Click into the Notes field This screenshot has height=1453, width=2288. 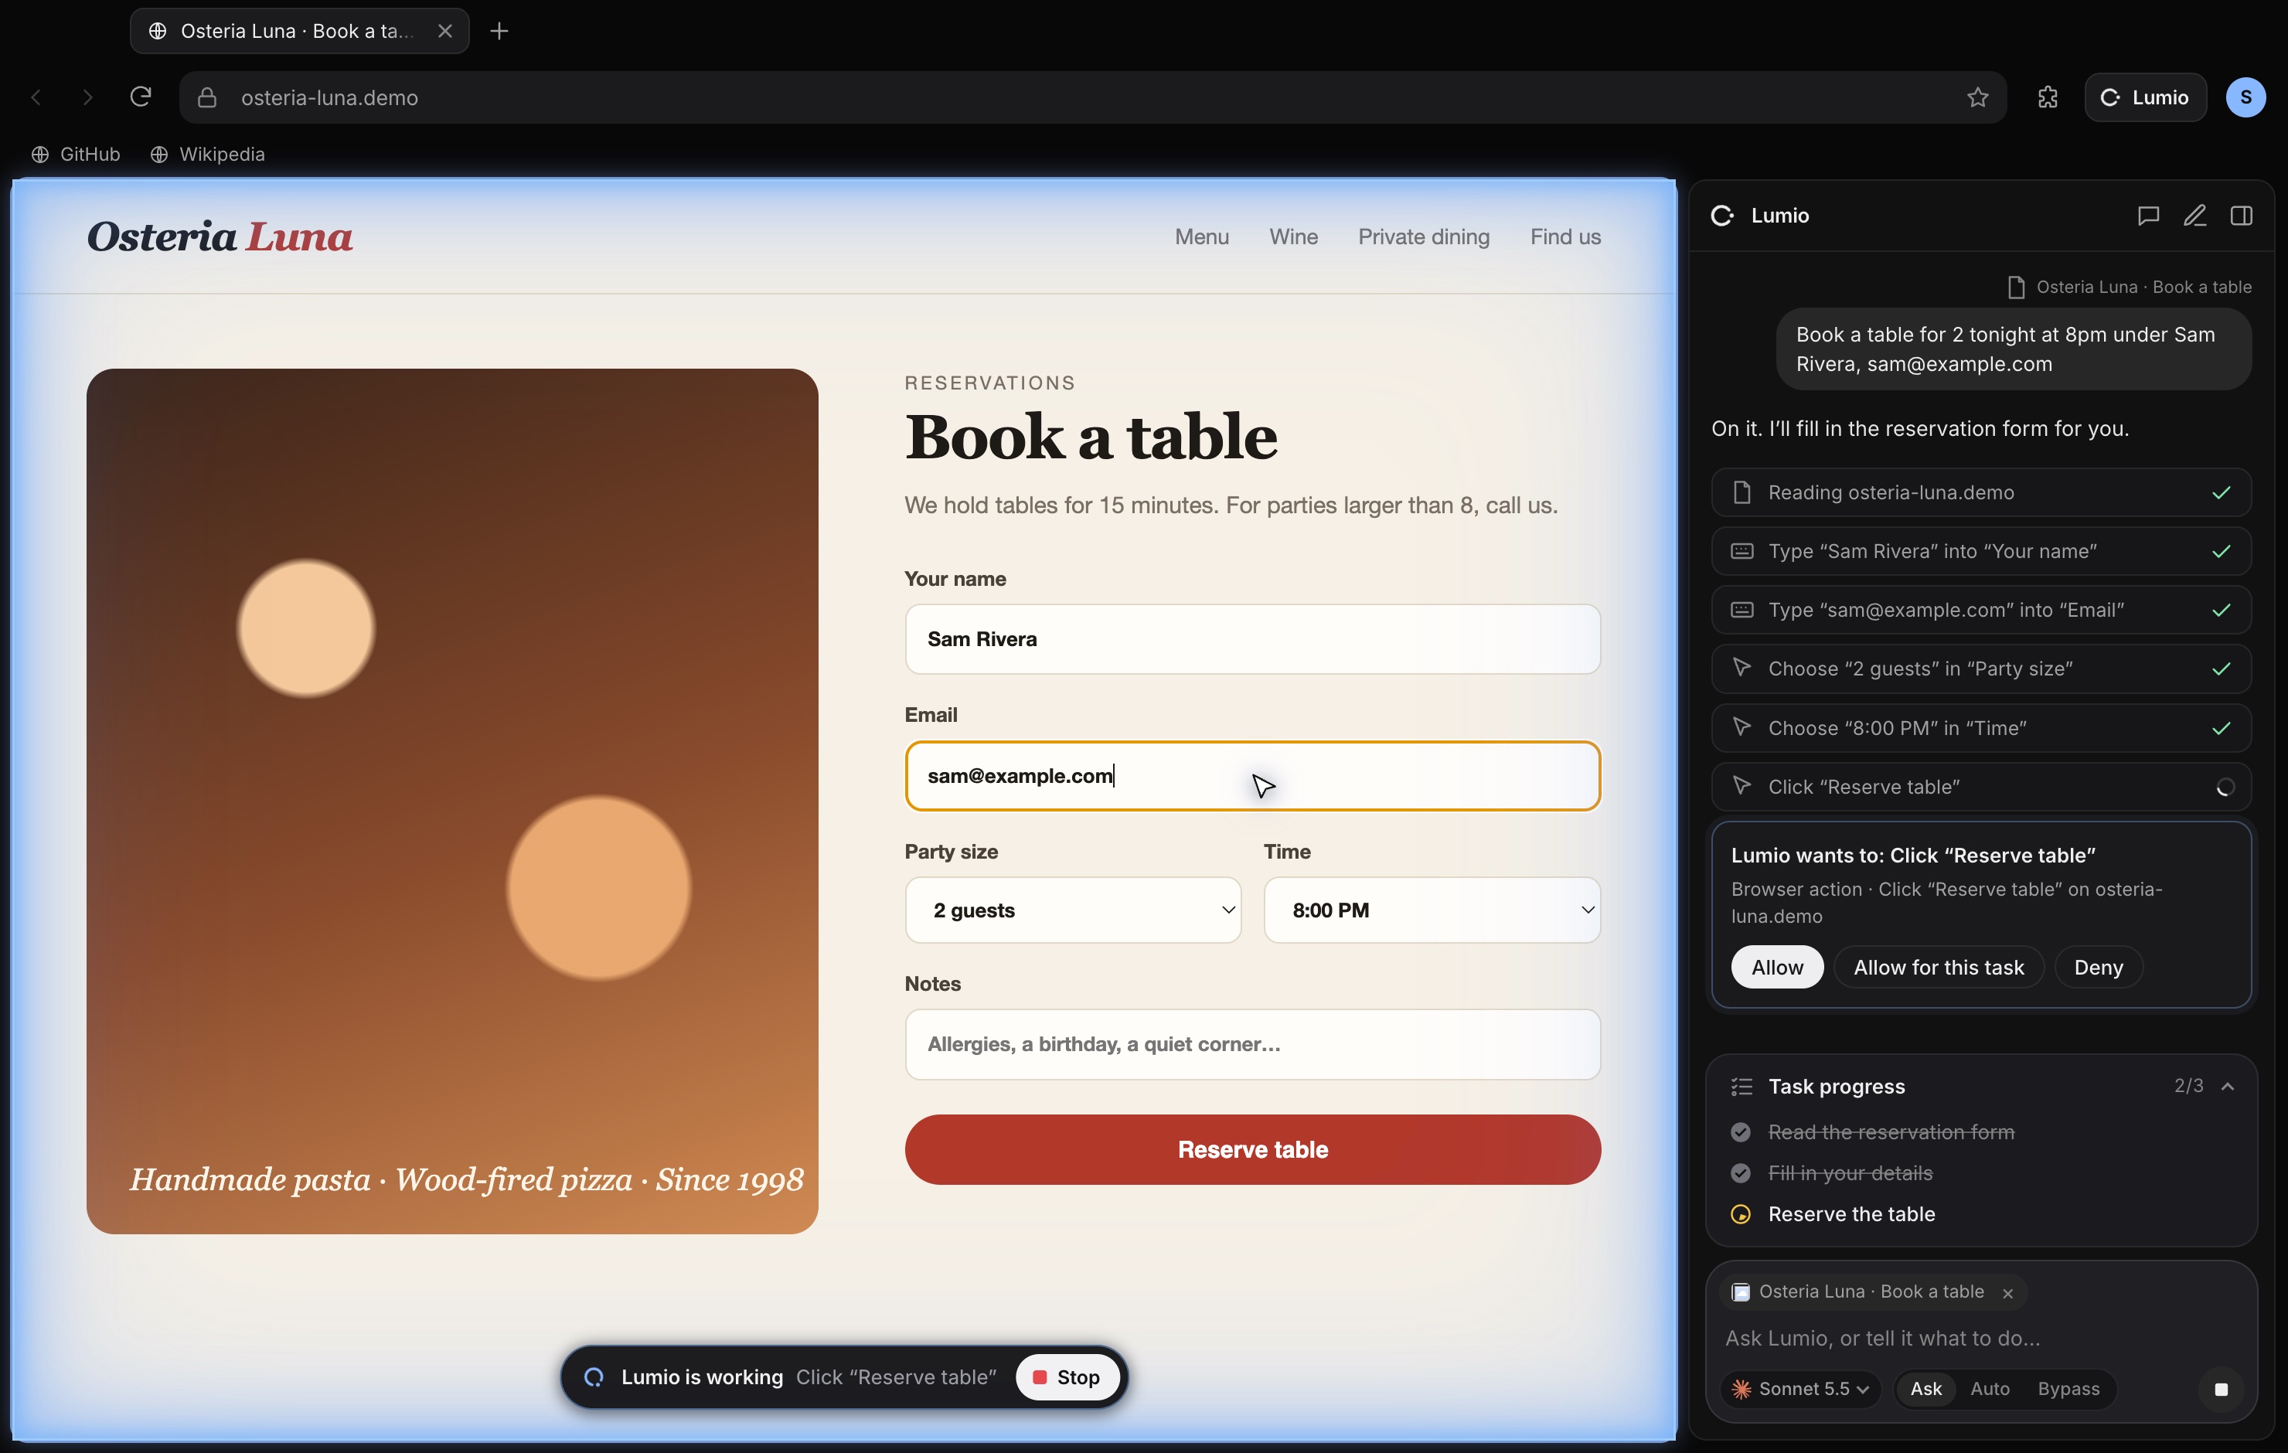[x=1252, y=1043]
